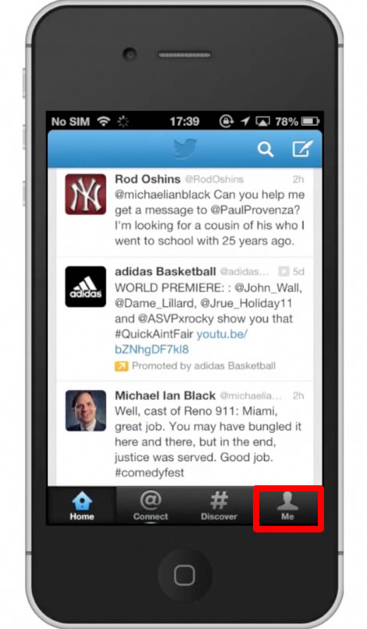Open Michael Ian Black's profile photo
367x629 pixels.
(x=86, y=410)
